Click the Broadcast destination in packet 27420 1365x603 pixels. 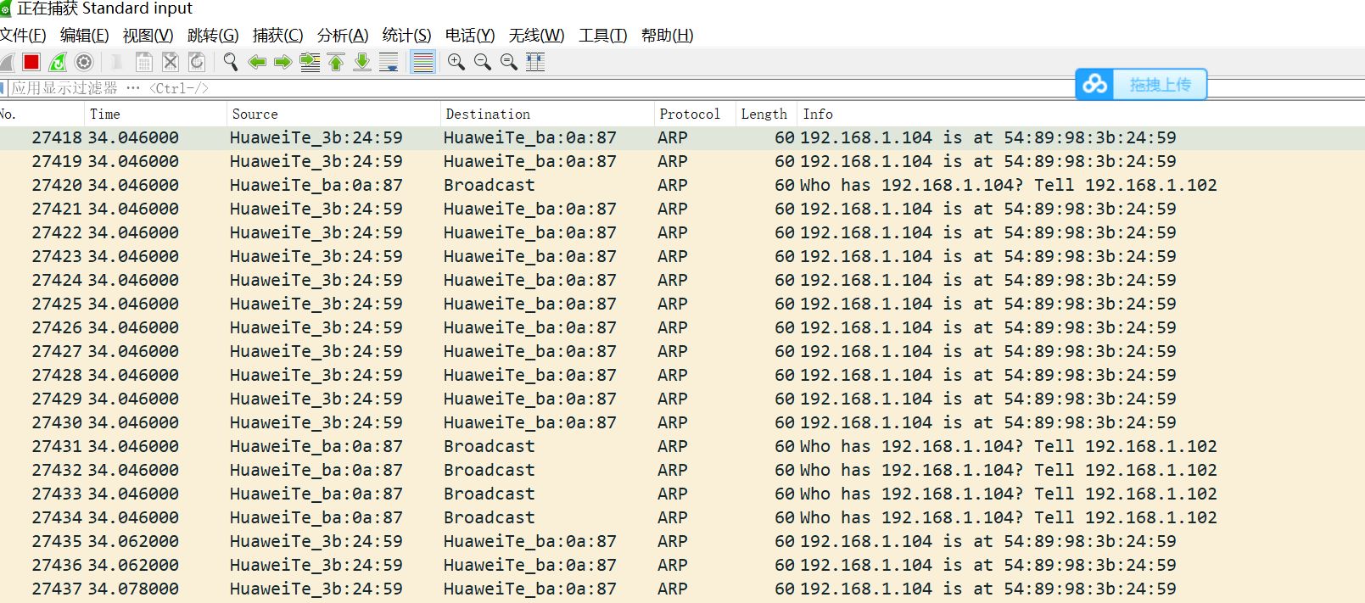(489, 185)
